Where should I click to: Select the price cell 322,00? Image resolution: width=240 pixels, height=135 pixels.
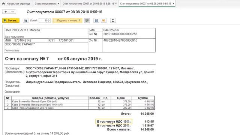click(121, 108)
